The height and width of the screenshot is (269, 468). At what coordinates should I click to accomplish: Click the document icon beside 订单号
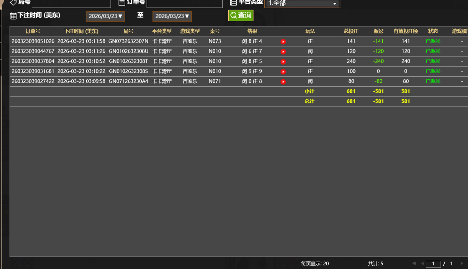coord(121,2)
